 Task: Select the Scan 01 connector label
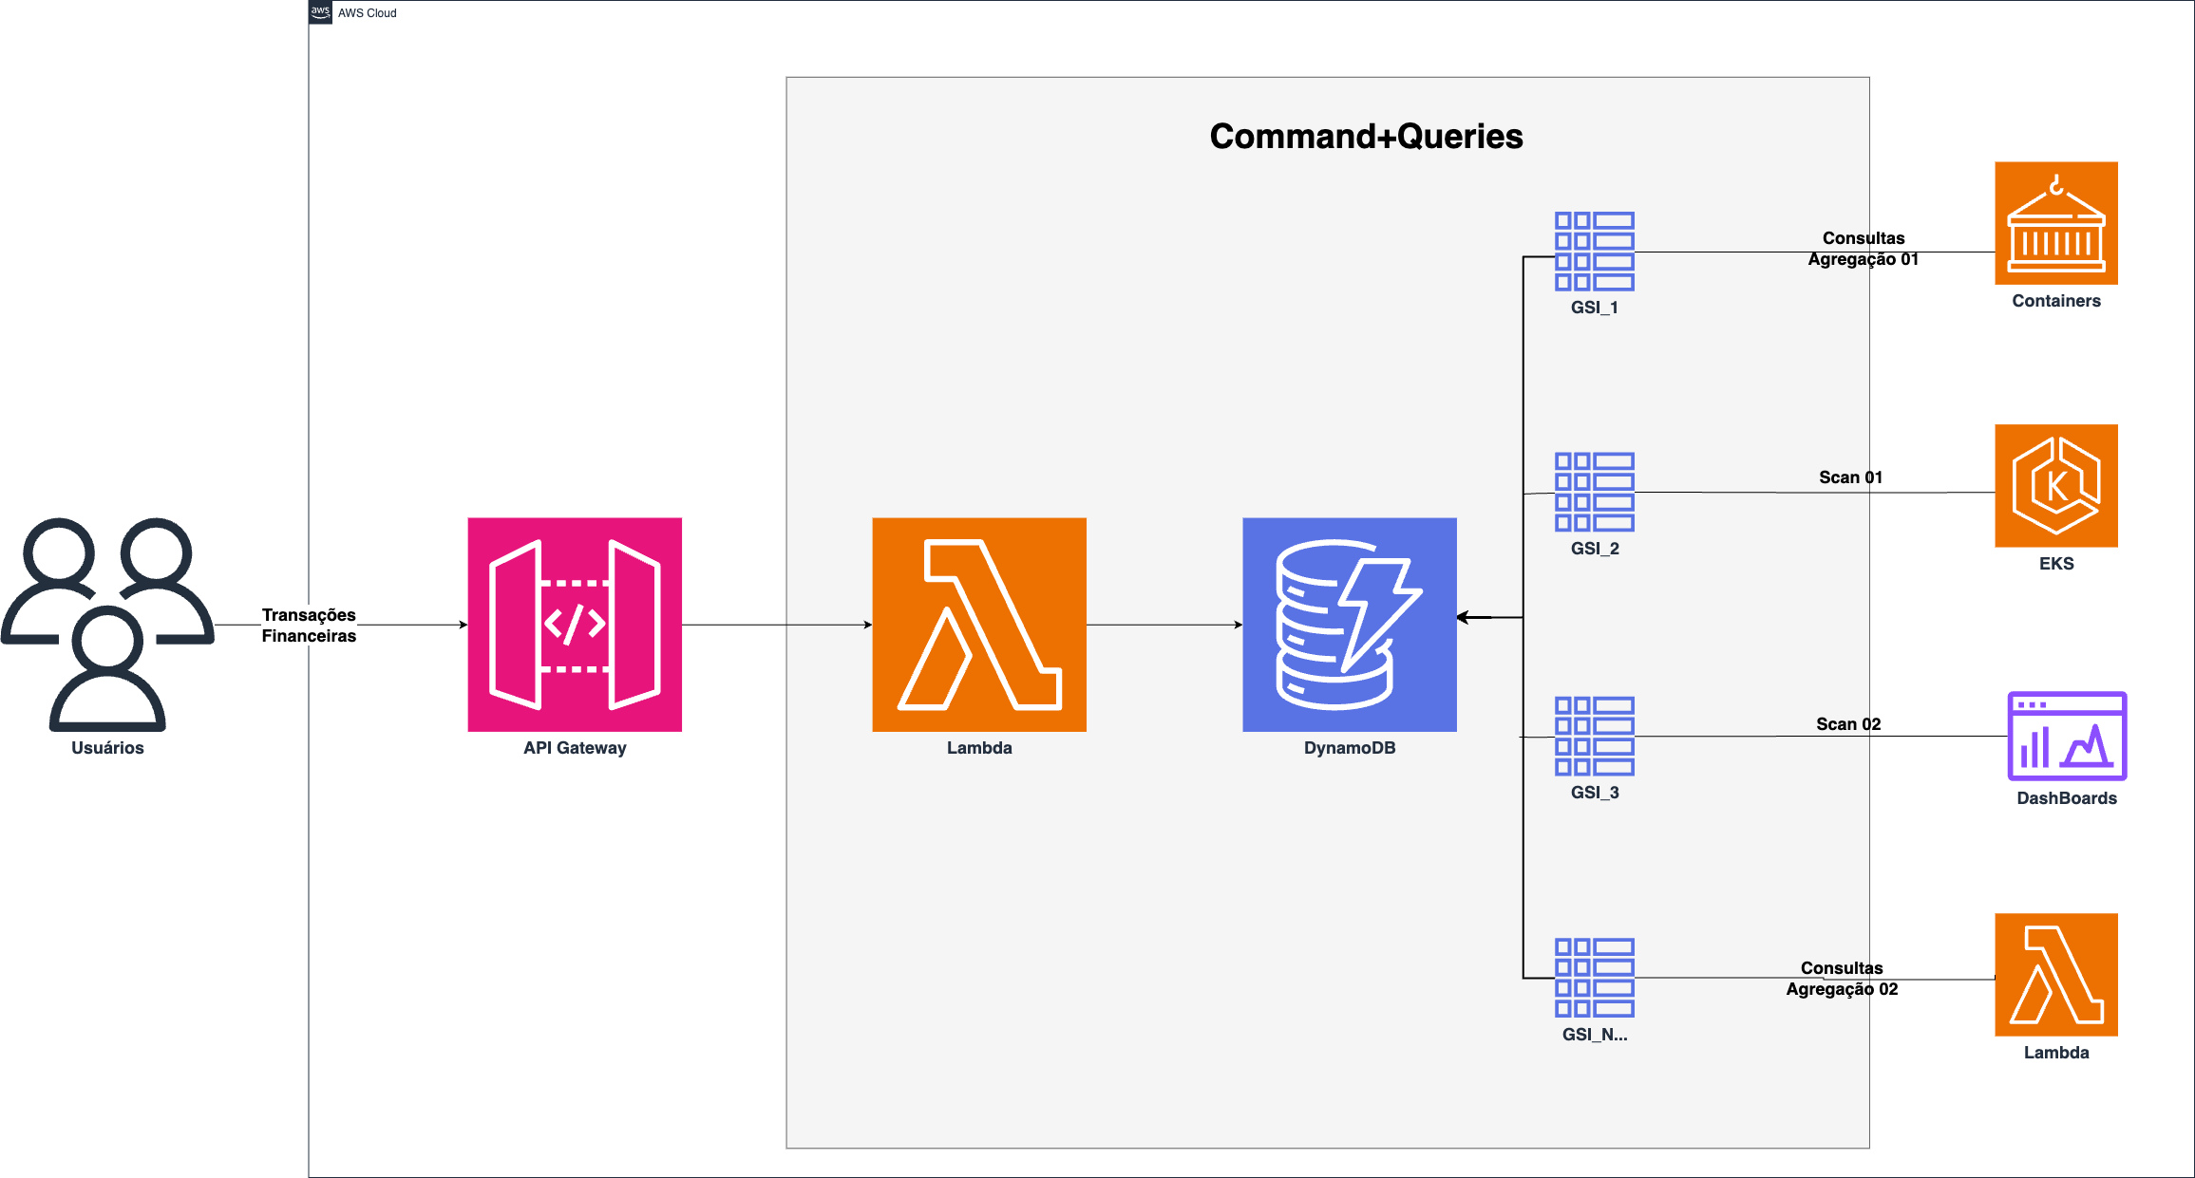(1850, 477)
